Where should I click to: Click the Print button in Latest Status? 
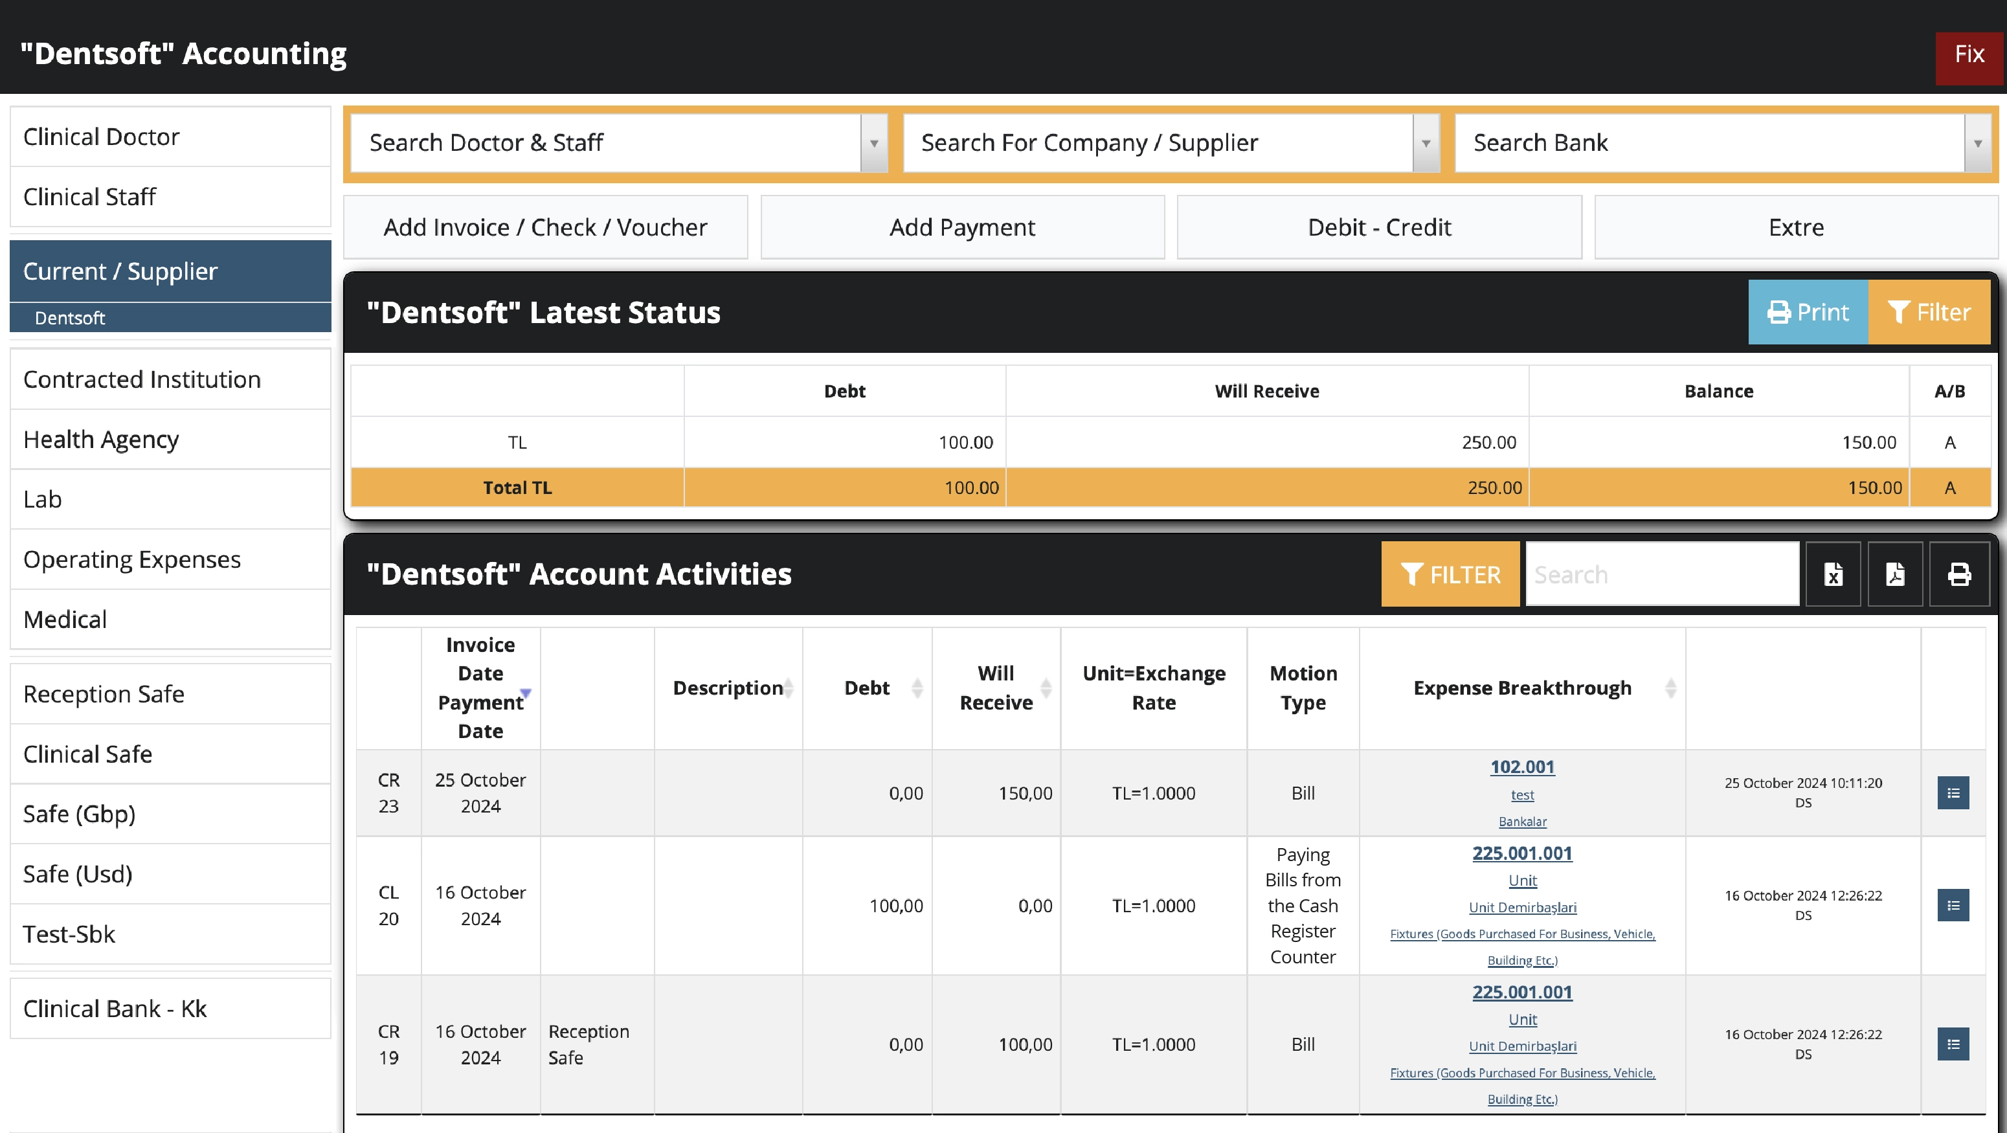(1808, 313)
